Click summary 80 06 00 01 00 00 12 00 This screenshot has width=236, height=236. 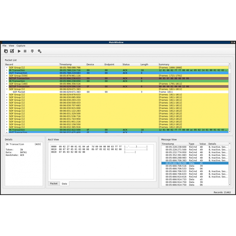click(174, 86)
